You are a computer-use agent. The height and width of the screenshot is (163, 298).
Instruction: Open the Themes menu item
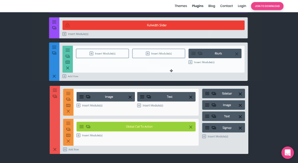pyautogui.click(x=181, y=6)
